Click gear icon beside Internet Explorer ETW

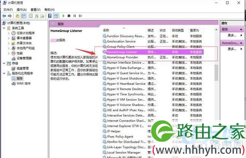click(x=104, y=126)
